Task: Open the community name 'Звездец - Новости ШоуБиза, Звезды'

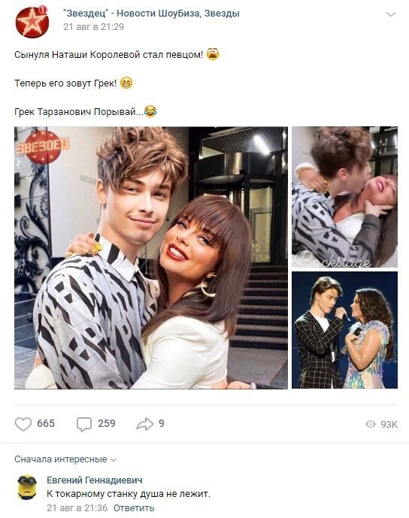Action: point(151,14)
